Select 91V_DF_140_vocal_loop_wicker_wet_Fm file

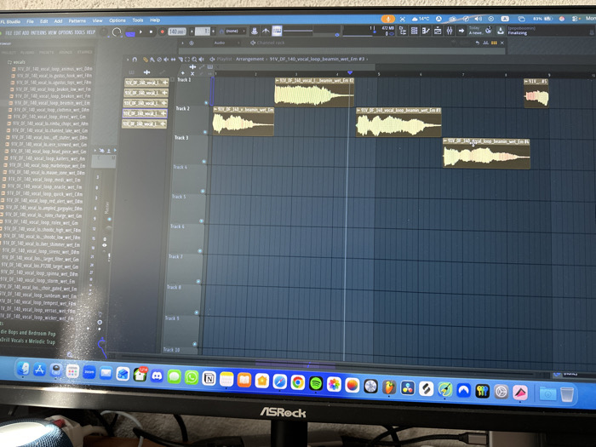(37, 318)
